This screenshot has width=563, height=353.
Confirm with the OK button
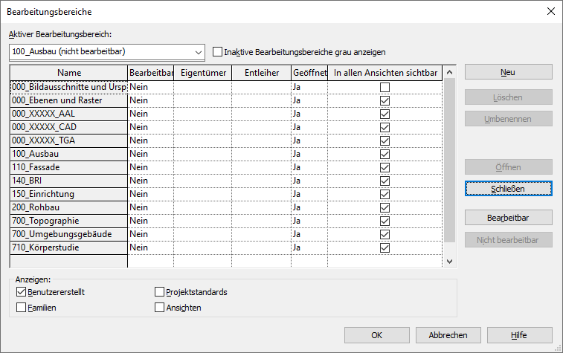[376, 335]
